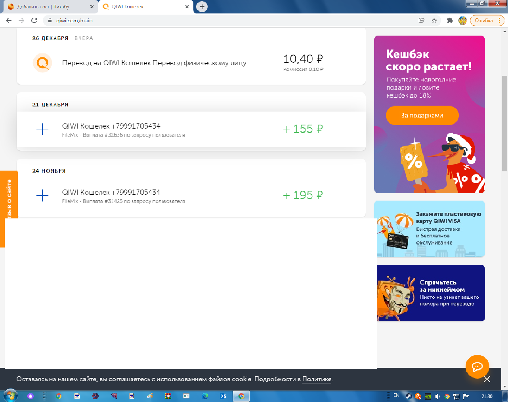Viewport: 508px width, 402px height.
Task: Switch the EN language indicator
Action: (396, 396)
